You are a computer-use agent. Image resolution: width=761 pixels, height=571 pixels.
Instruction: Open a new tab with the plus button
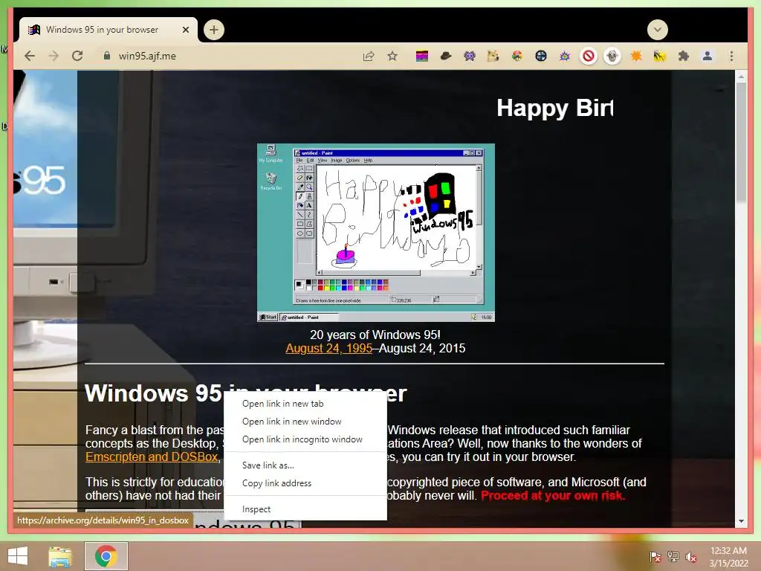213,30
